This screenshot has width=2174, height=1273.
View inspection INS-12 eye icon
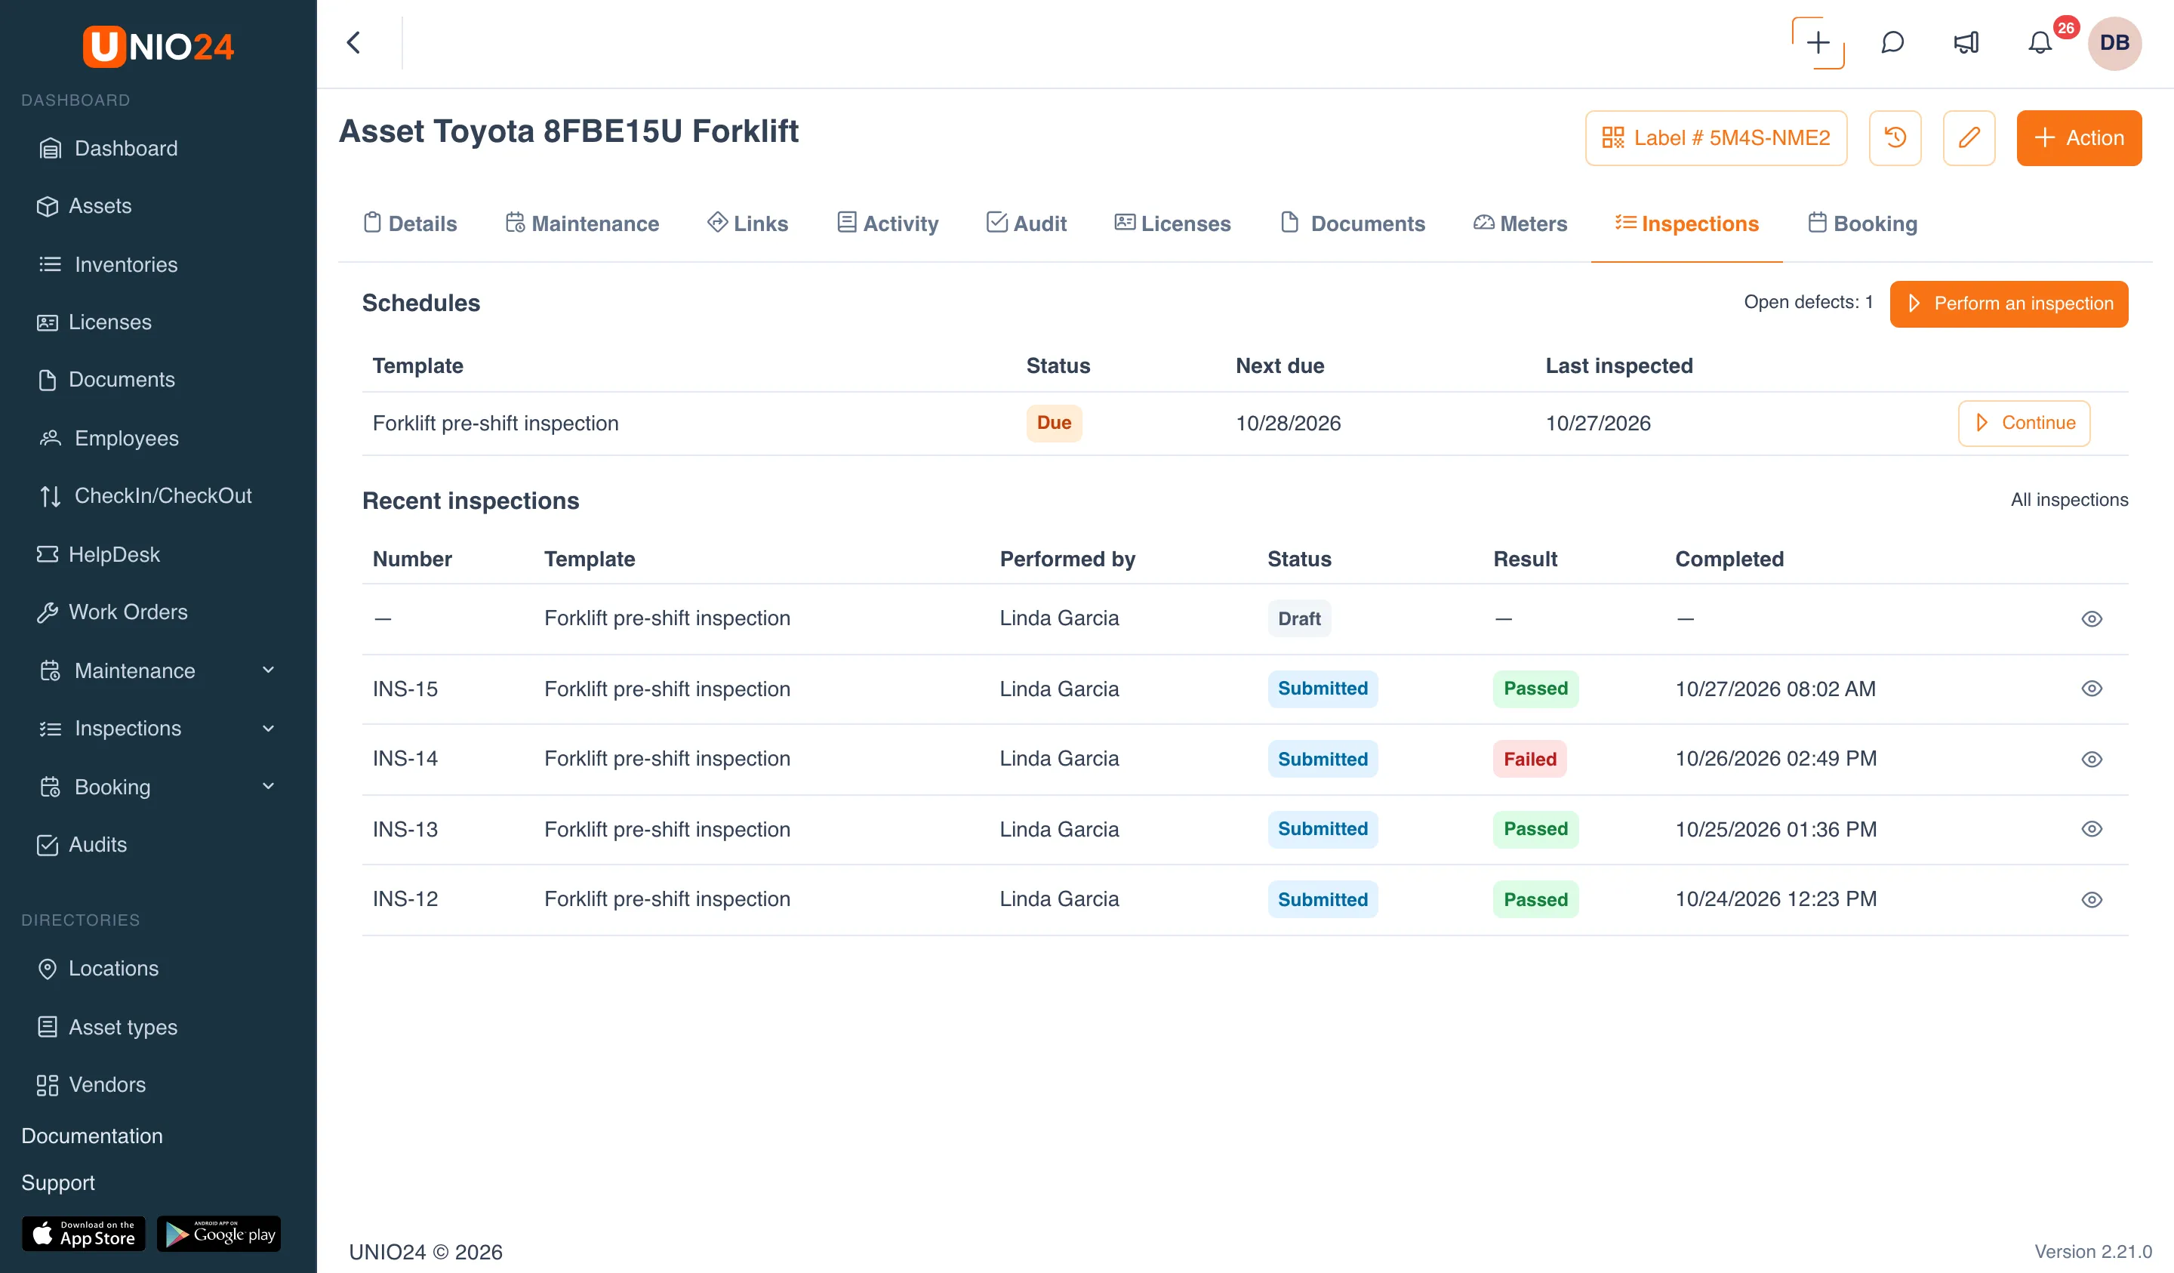click(x=2091, y=899)
